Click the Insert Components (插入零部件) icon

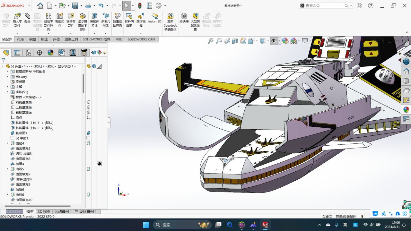pyautogui.click(x=17, y=16)
